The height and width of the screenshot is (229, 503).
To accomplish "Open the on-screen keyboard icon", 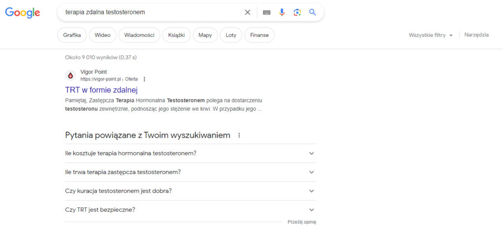I will (267, 12).
